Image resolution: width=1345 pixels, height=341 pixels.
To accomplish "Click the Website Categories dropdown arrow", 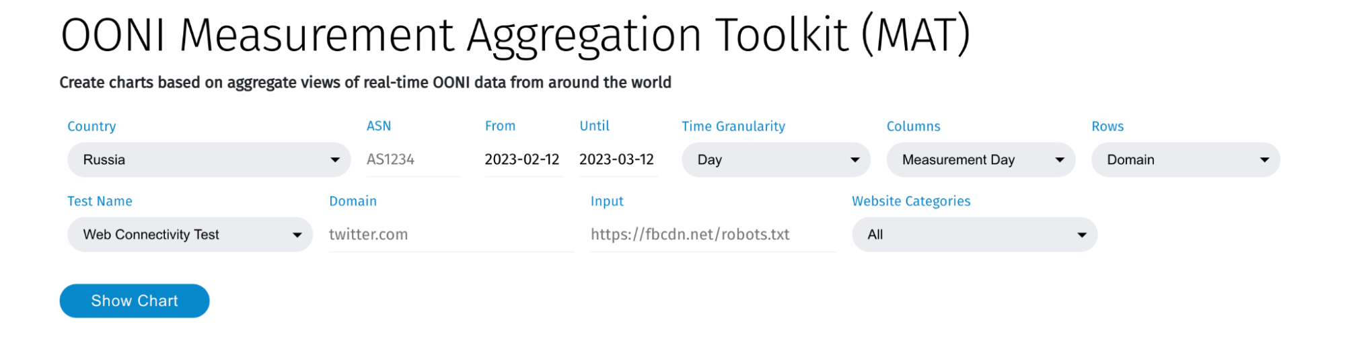I will click(x=1081, y=235).
